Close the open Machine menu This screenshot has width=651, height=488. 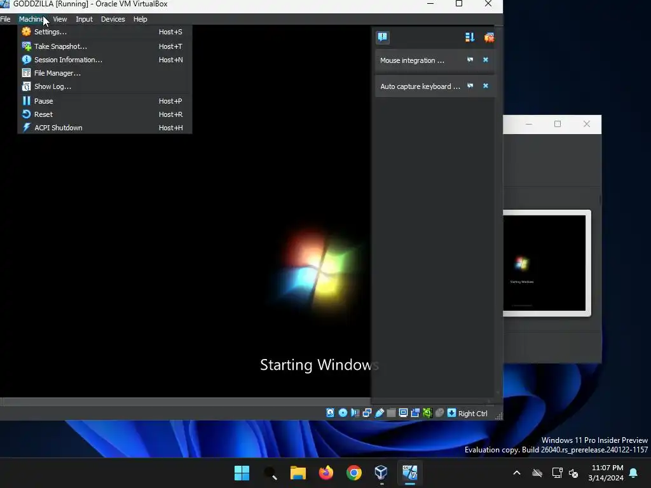click(x=32, y=19)
